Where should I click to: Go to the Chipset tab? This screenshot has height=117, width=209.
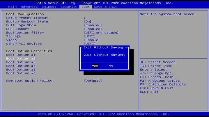49,7
